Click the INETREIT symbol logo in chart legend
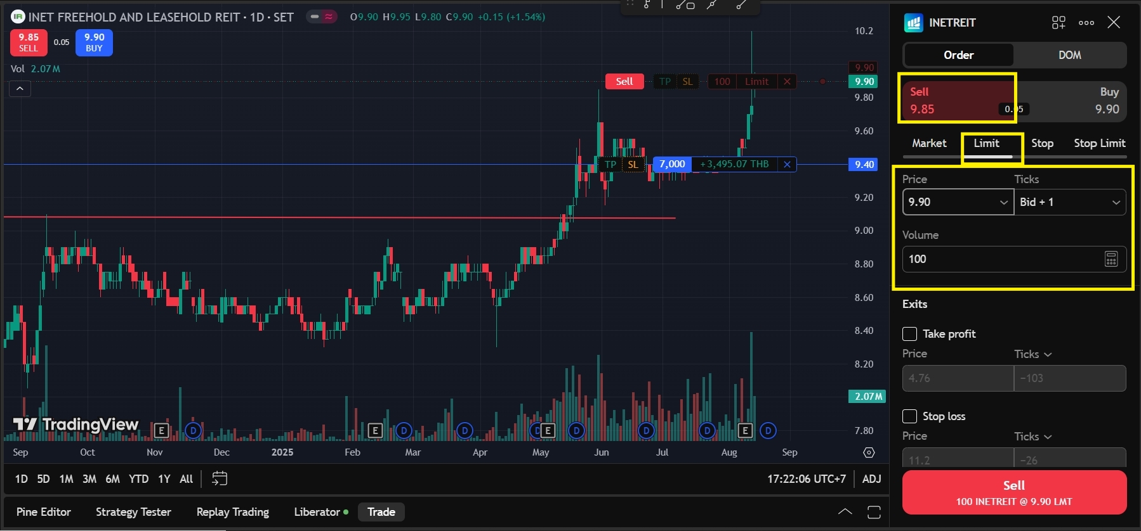Viewport: 1141px width, 531px height. point(17,16)
